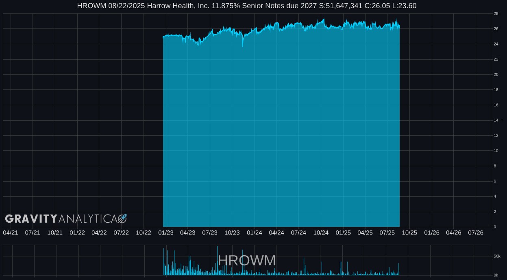Click the 07/24 date axis label
Image resolution: width=507 pixels, height=280 pixels.
click(x=299, y=232)
